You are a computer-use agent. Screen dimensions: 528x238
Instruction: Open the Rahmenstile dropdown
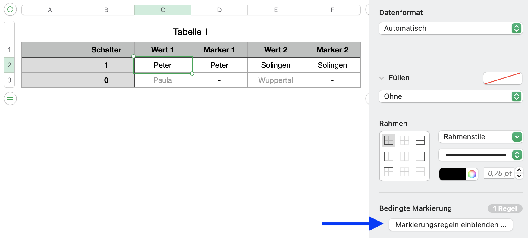point(480,137)
